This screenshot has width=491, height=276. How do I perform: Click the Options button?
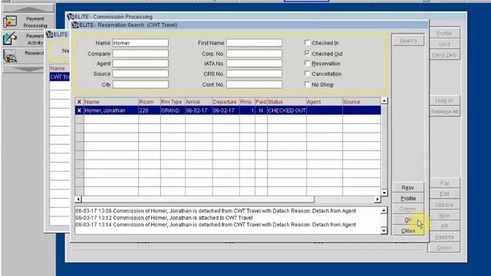point(444,205)
